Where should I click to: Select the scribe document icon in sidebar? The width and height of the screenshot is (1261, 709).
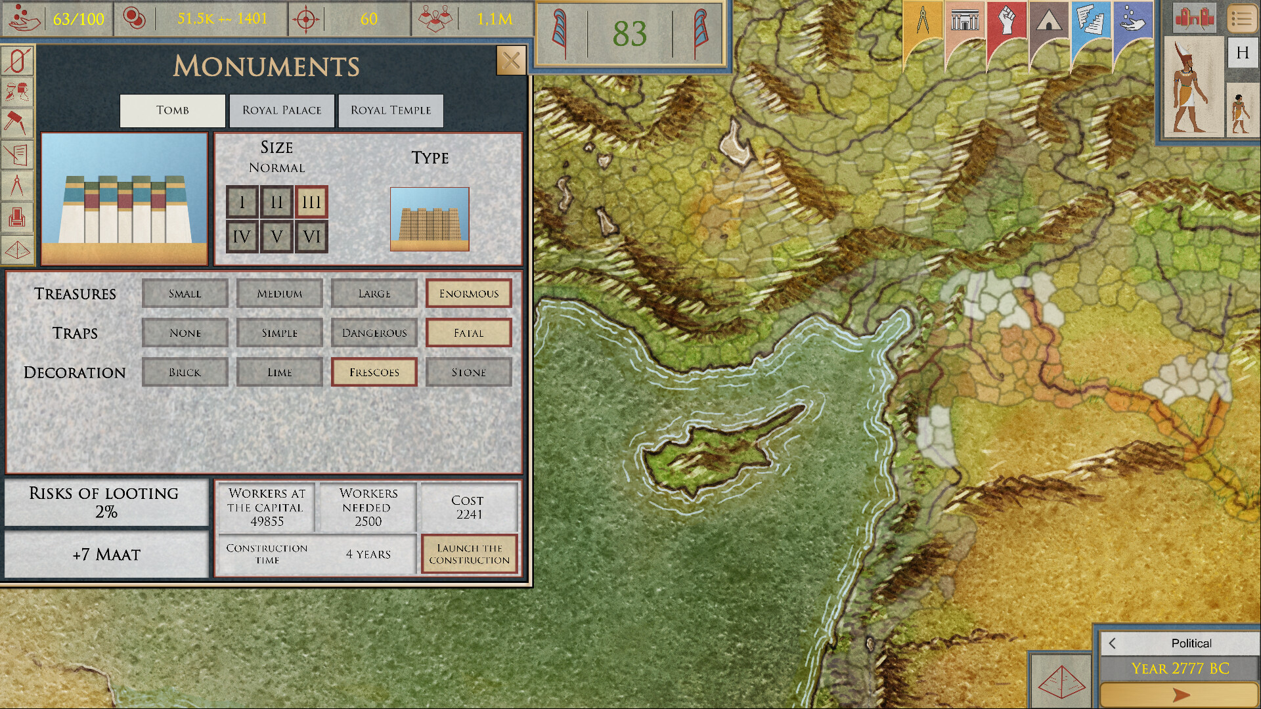(x=18, y=154)
